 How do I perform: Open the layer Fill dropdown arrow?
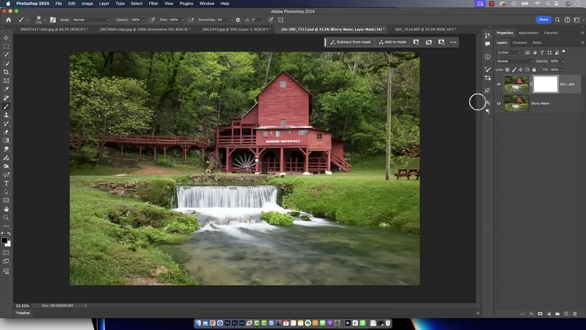tap(563, 70)
